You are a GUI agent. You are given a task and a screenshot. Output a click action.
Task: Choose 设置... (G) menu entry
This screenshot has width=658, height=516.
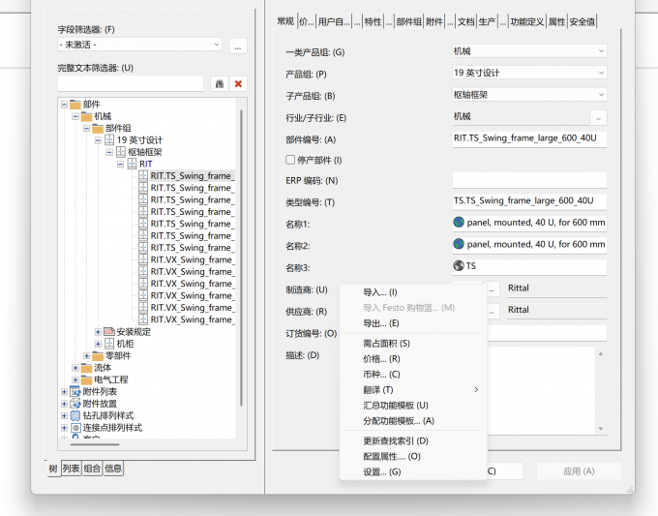[x=413, y=471]
